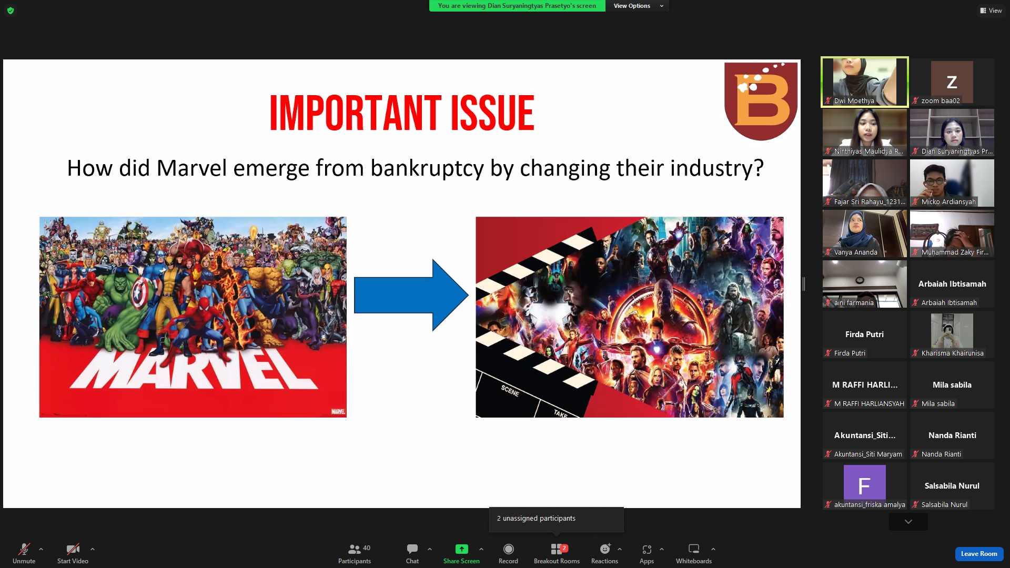Select Muhammad Zaky's video tile
1010x568 pixels.
952,234
